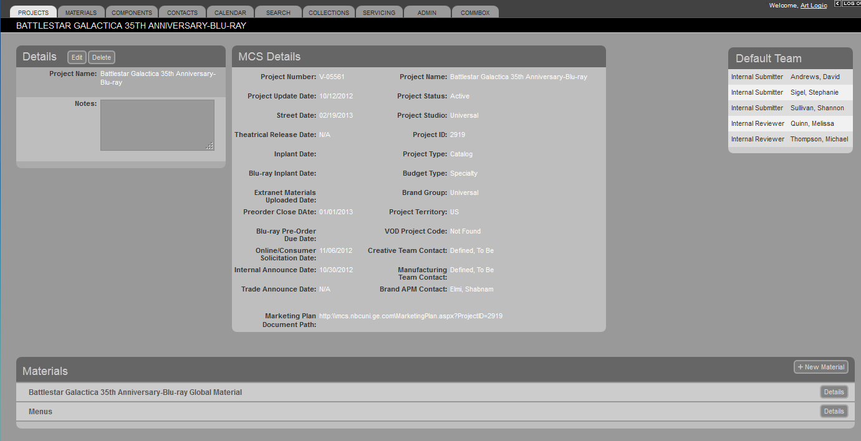Screen dimensions: 861x441
Task: Click the Notes box resize handle
Action: tap(210, 146)
